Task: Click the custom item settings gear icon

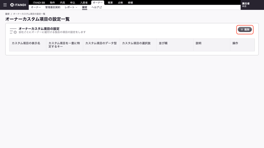Action: (x=13, y=31)
